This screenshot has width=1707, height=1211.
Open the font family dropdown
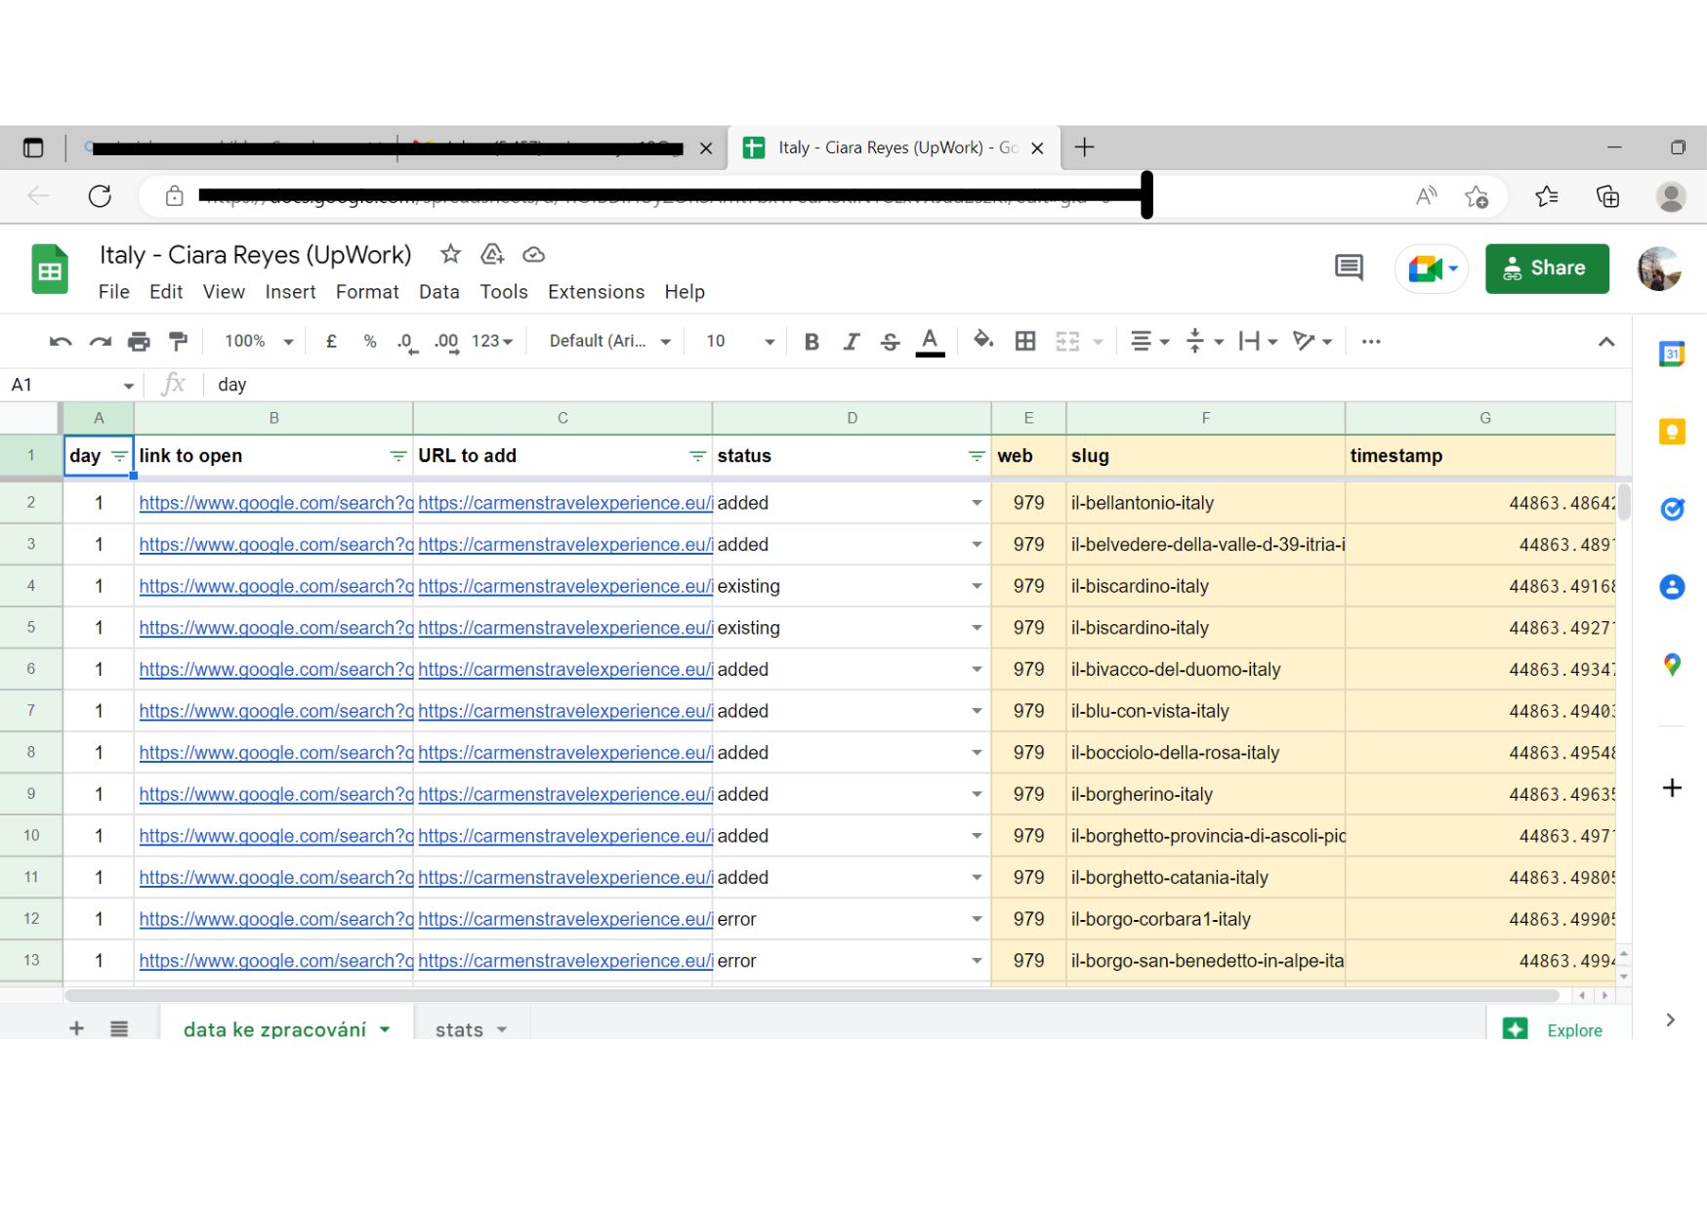[x=609, y=341]
